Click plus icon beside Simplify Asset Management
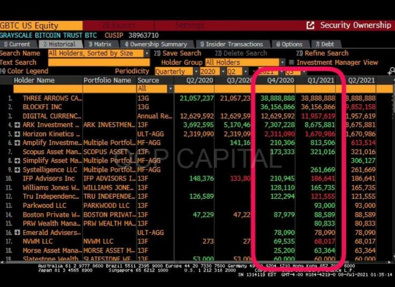395x287 pixels. pos(18,161)
